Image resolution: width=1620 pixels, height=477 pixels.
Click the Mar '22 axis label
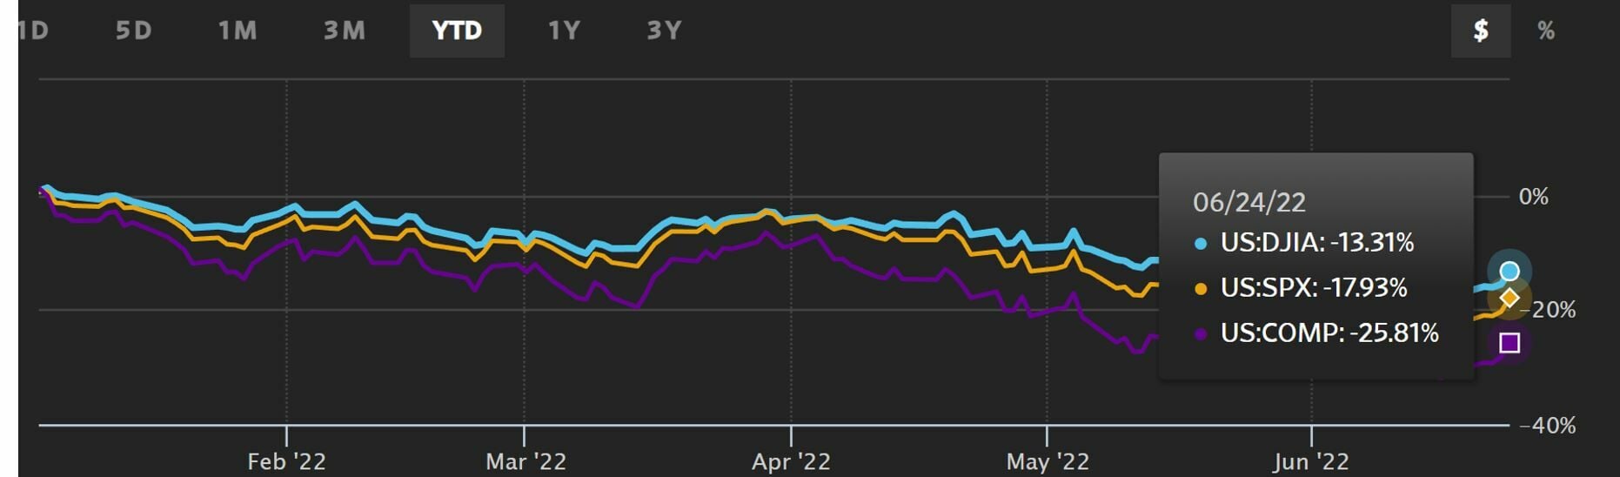coord(525,461)
